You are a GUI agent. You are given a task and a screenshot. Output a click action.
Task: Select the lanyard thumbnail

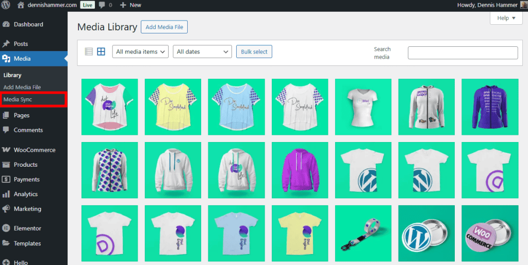(364, 234)
